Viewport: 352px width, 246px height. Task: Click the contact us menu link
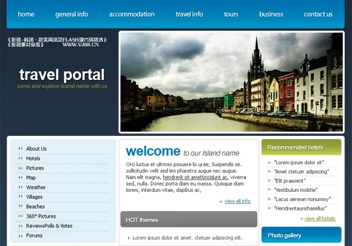[318, 14]
